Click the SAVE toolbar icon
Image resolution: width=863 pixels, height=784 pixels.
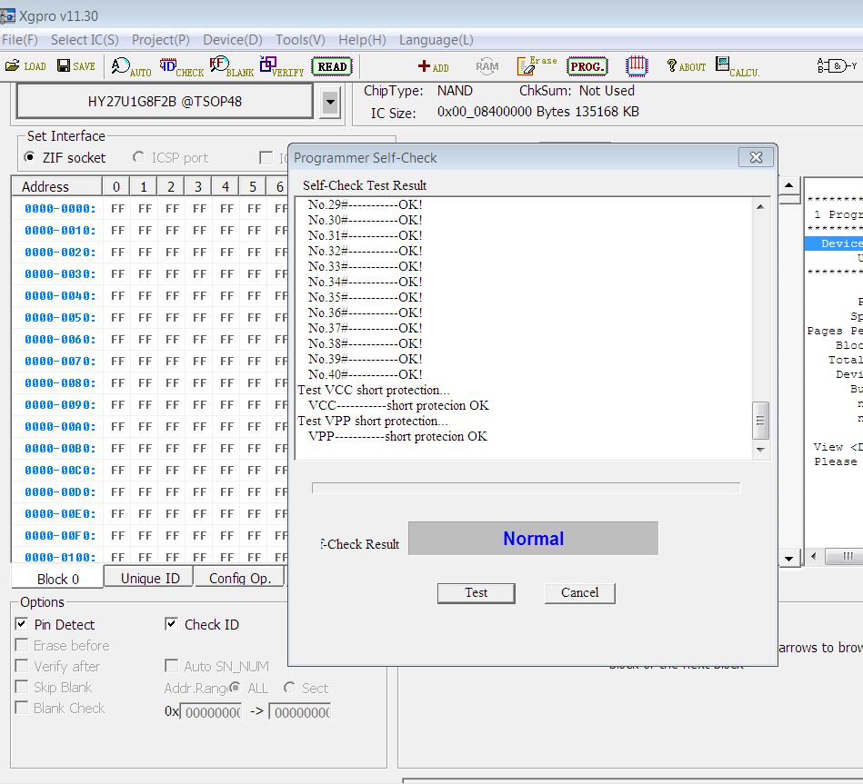pos(75,66)
